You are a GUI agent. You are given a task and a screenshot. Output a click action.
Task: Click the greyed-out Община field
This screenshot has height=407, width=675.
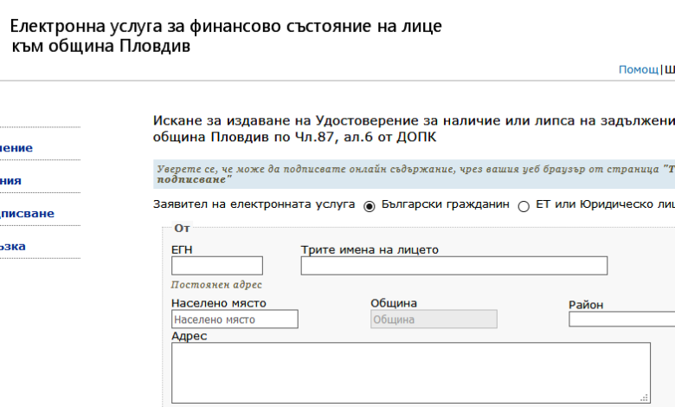point(434,320)
